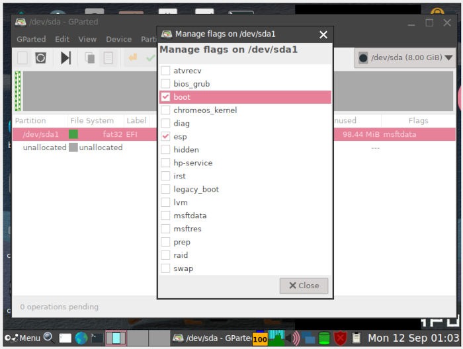
Task: Switch to the second workspace in pager
Action: click(x=138, y=338)
